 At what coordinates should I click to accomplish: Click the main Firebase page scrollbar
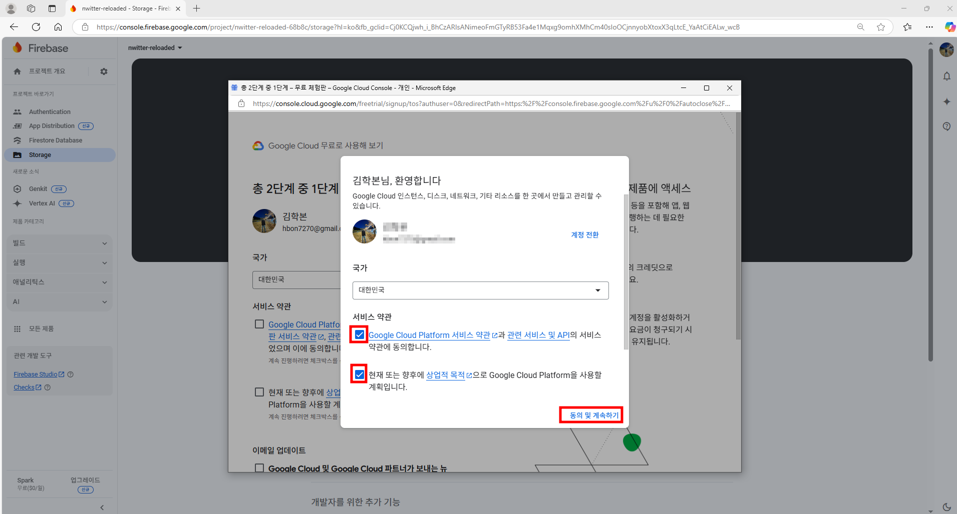(x=930, y=205)
